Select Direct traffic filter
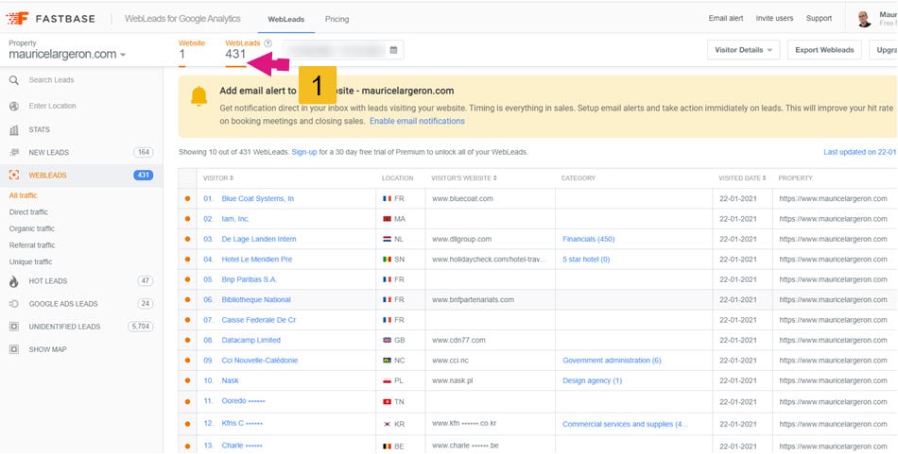 28,212
